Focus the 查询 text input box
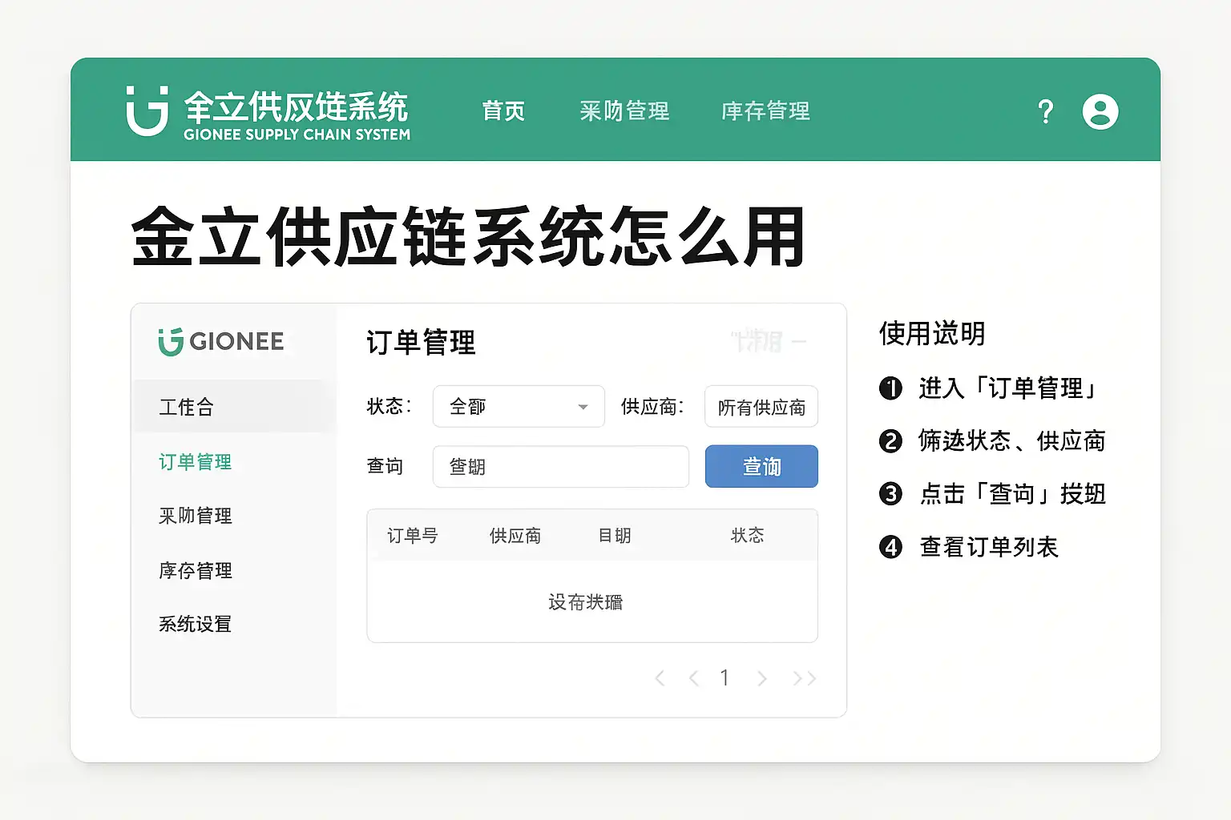 tap(561, 466)
